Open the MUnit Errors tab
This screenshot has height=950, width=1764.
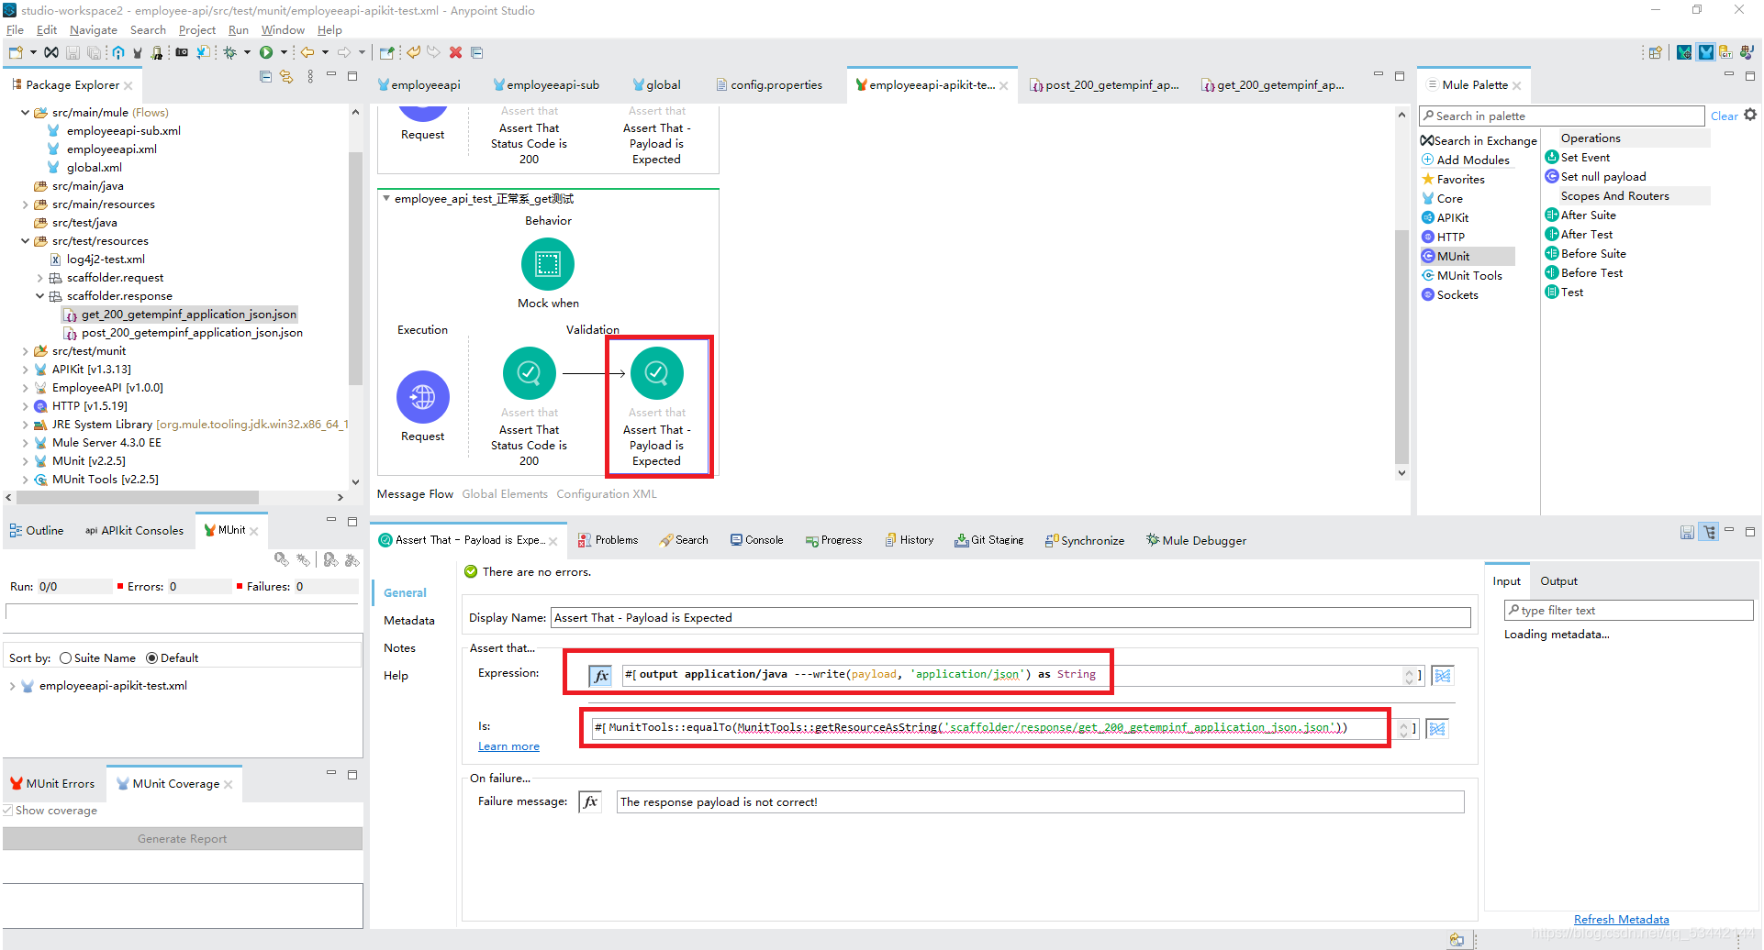pos(53,784)
